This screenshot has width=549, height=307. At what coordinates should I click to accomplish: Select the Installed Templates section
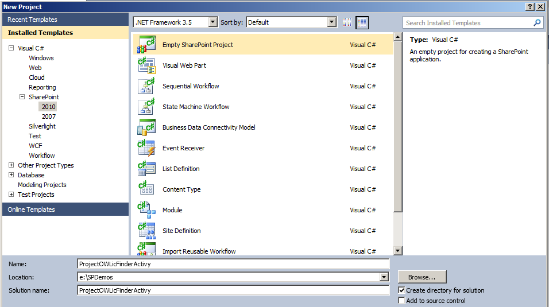click(x=65, y=33)
